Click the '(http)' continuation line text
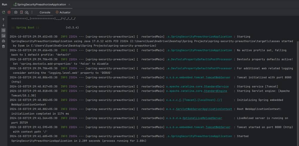 tap(16, 82)
